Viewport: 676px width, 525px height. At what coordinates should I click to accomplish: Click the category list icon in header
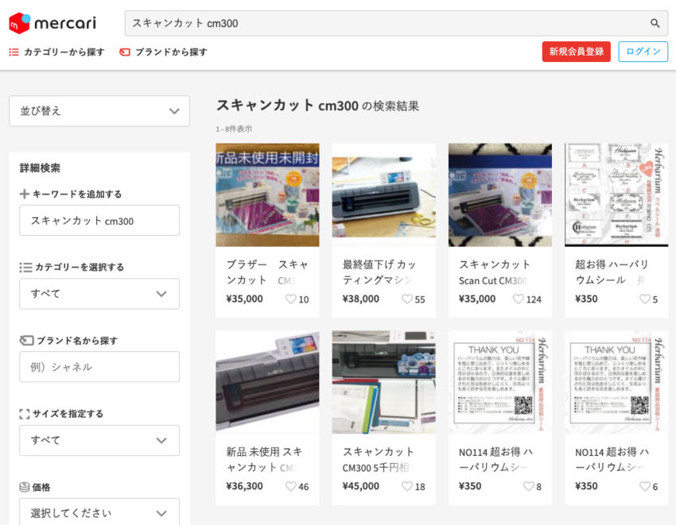coord(14,52)
